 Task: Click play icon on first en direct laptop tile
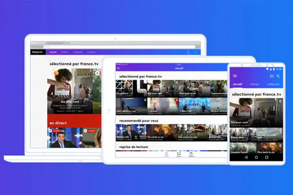pyautogui.click(x=50, y=131)
